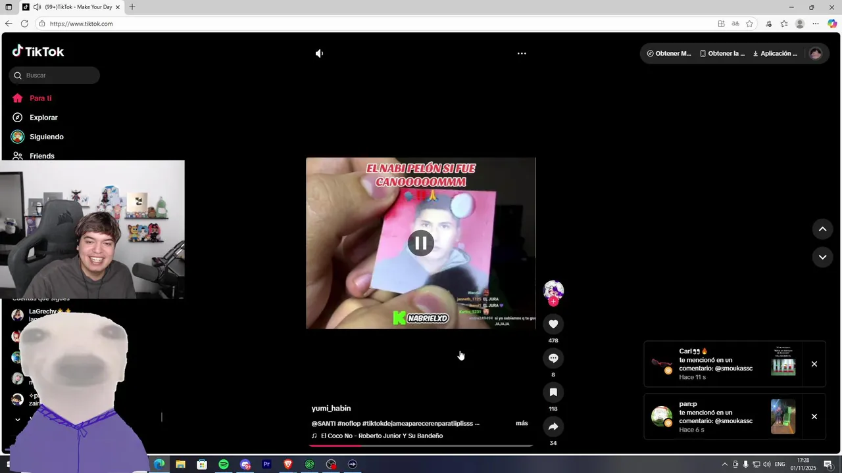Open Spotify from the taskbar
842x473 pixels.
pos(224,464)
